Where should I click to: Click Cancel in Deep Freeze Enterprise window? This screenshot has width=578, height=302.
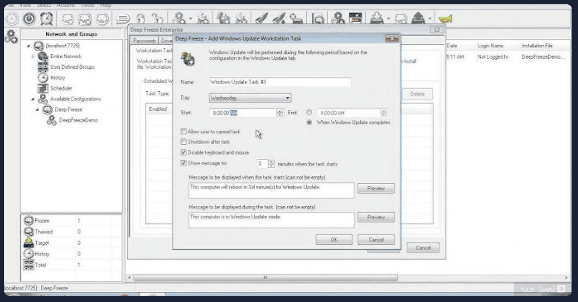(423, 248)
